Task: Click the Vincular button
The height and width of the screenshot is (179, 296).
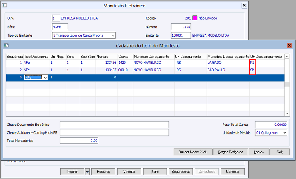Action: (x=129, y=172)
